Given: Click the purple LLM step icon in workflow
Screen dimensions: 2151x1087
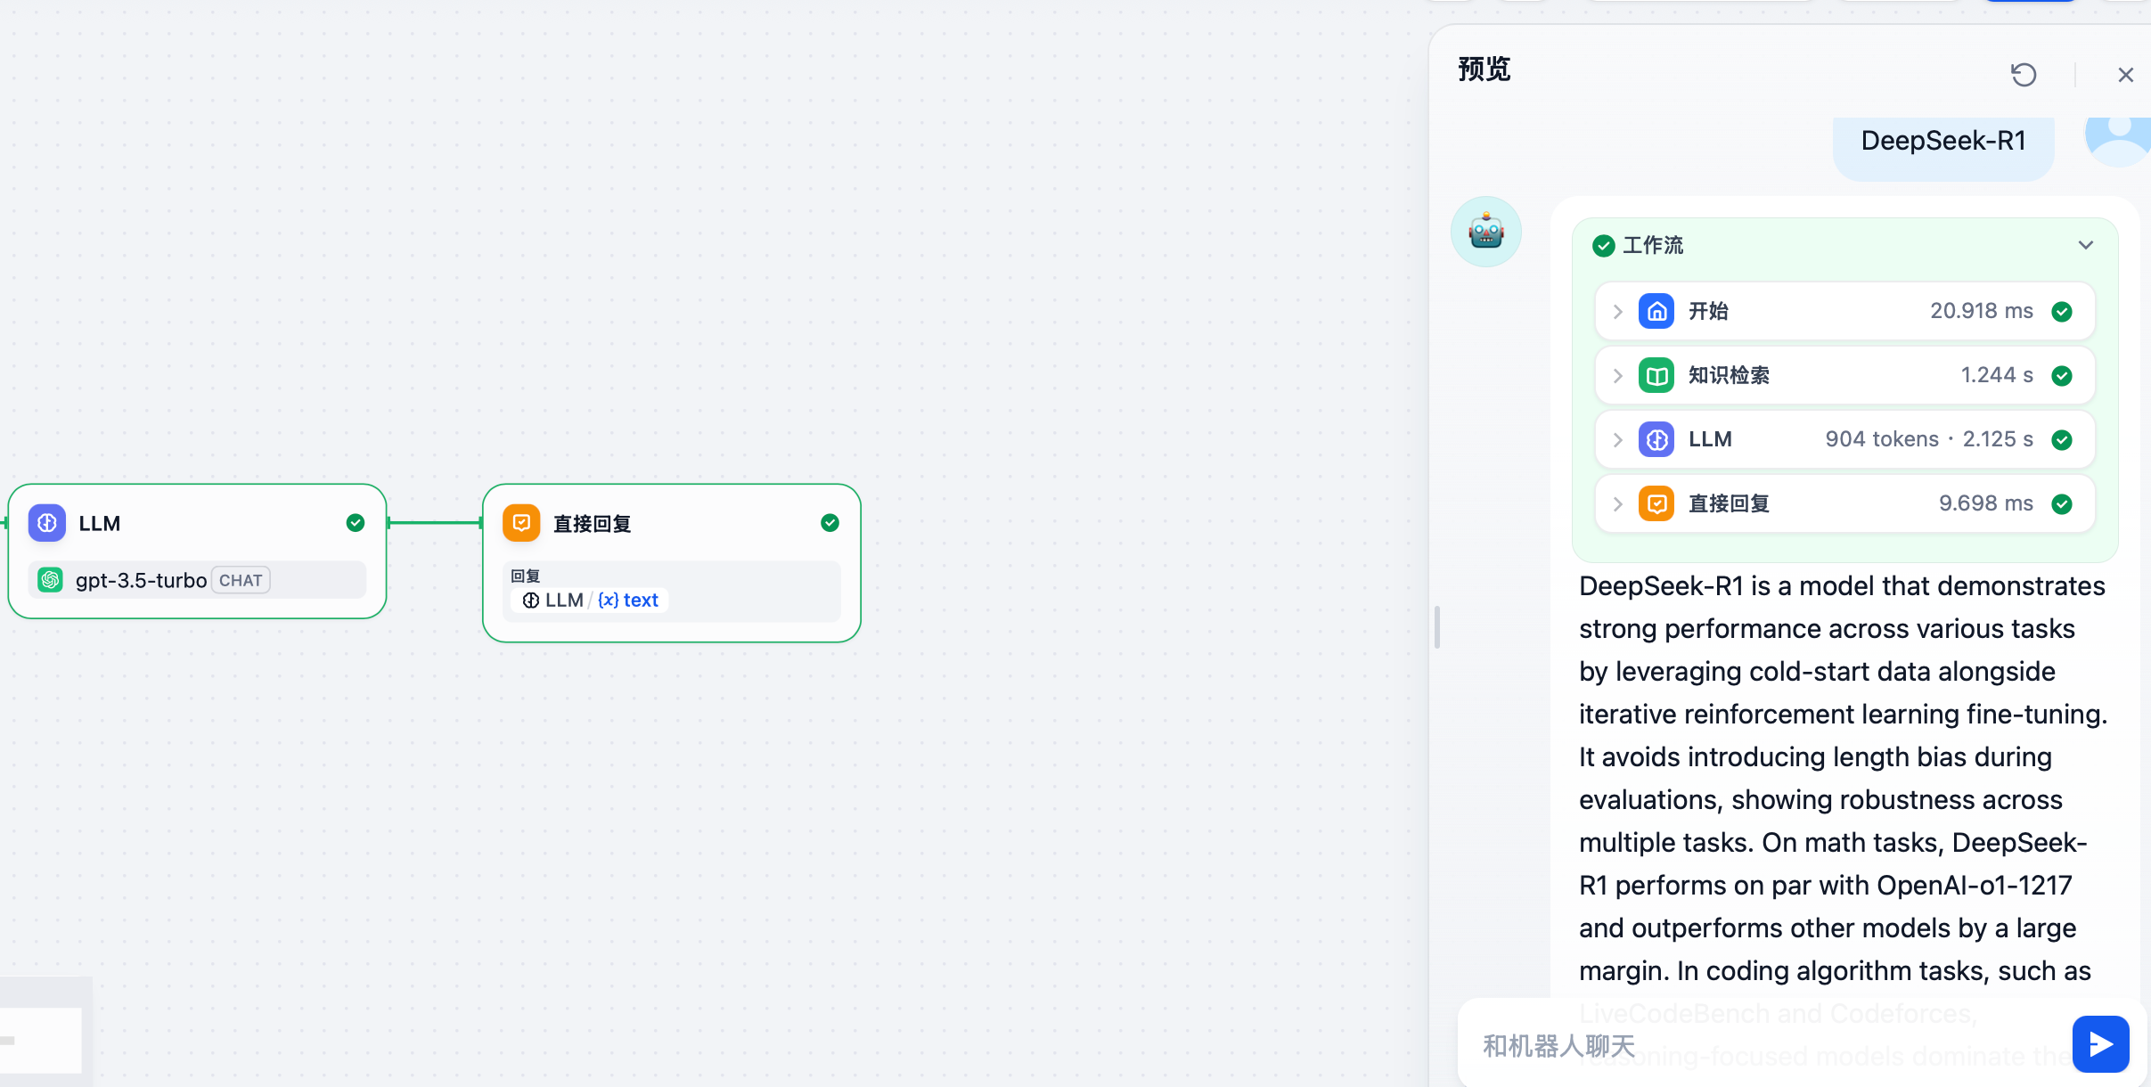Looking at the screenshot, I should pyautogui.click(x=1656, y=439).
